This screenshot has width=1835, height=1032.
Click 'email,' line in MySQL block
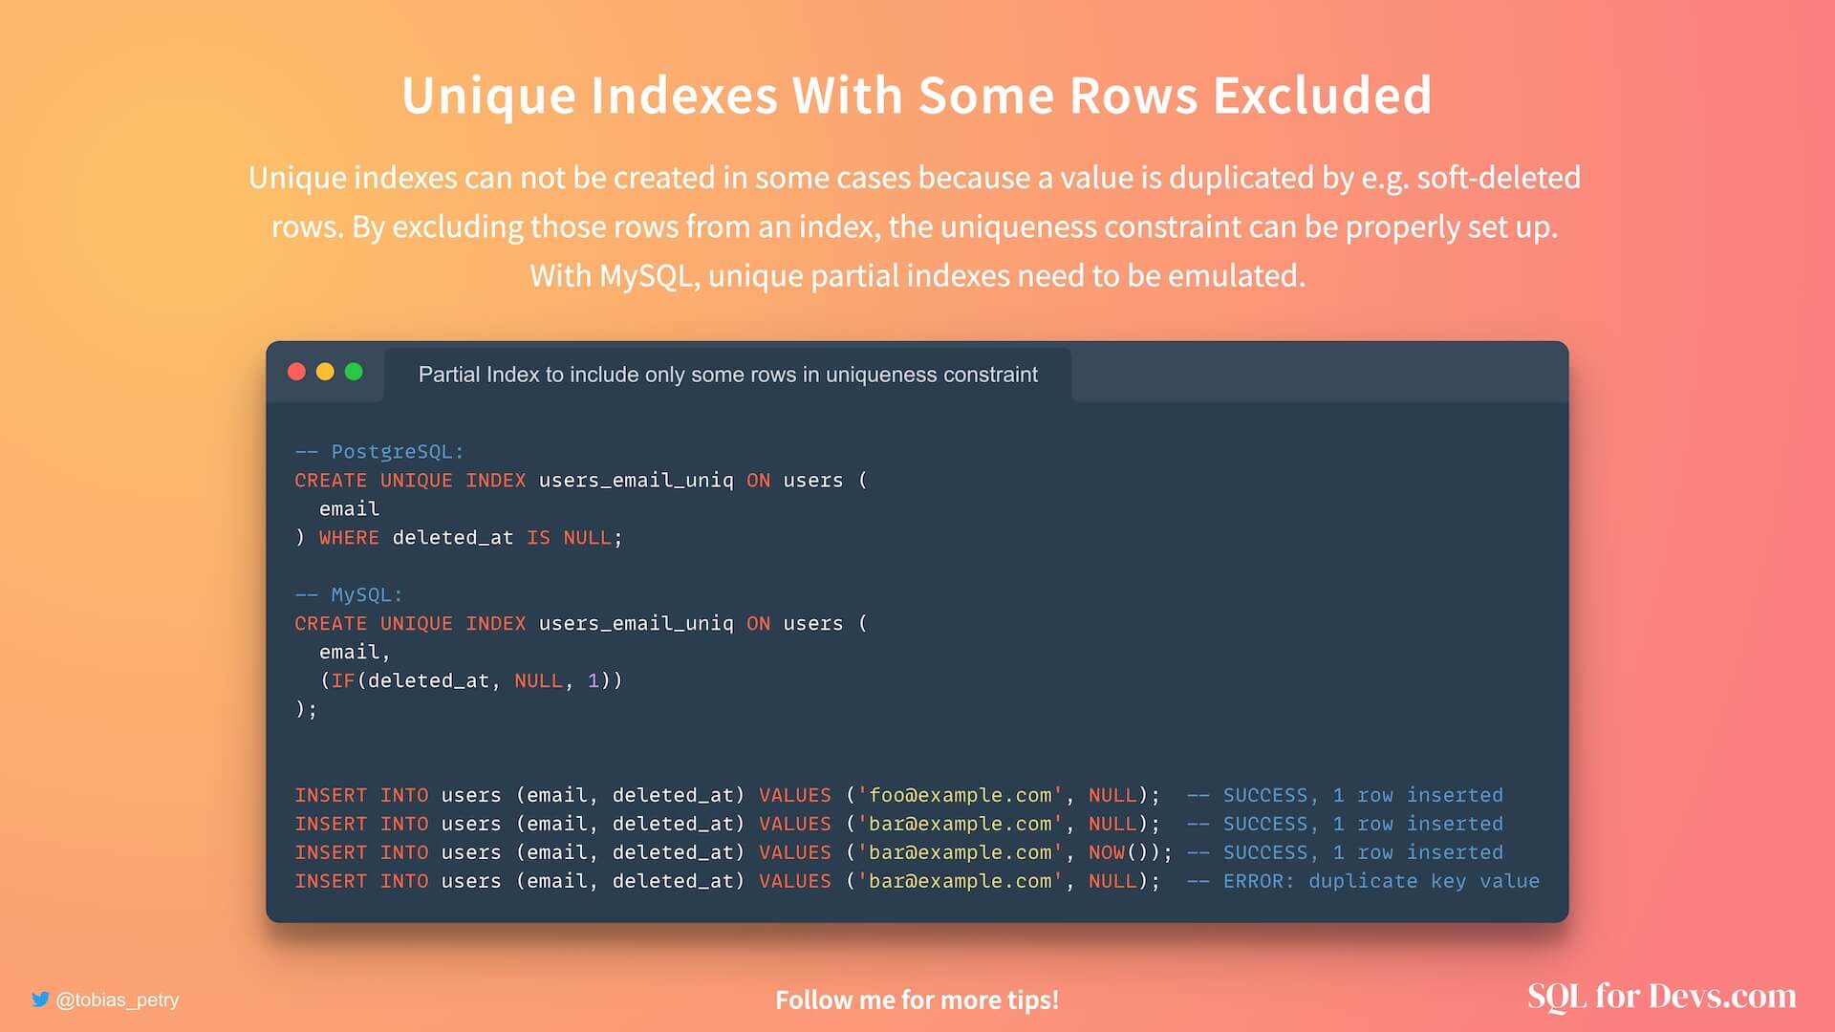point(355,652)
